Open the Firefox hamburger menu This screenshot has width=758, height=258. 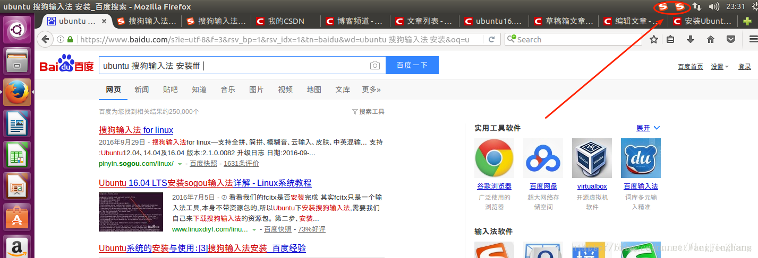point(753,39)
